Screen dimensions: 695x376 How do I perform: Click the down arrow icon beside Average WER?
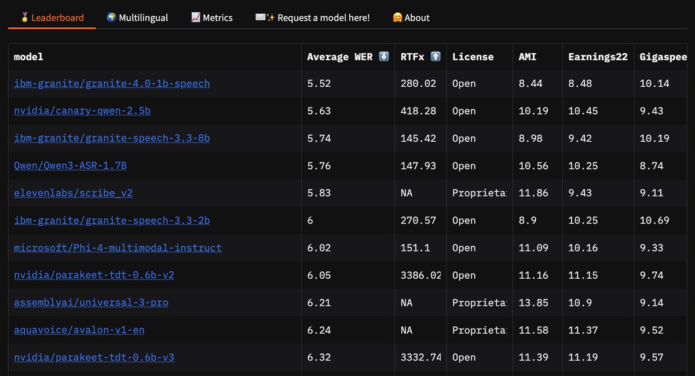[x=383, y=57]
